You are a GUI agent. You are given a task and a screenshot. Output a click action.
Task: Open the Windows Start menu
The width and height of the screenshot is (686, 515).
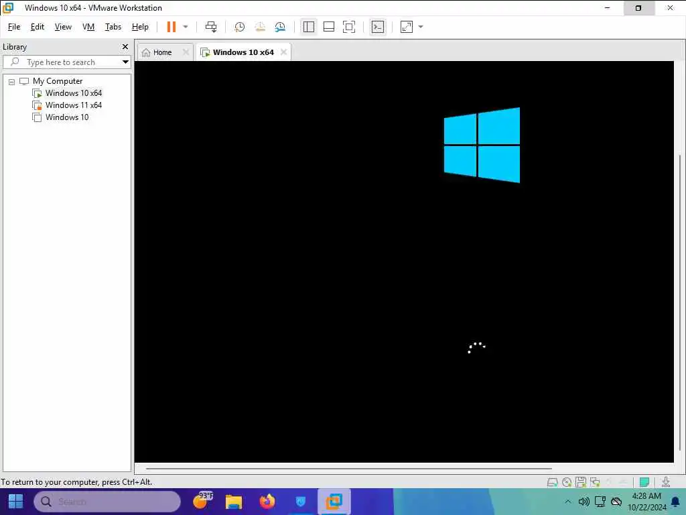(16, 502)
